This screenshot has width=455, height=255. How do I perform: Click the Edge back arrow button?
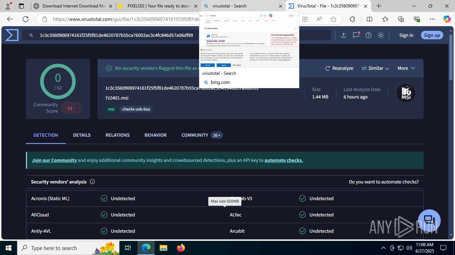coord(10,19)
